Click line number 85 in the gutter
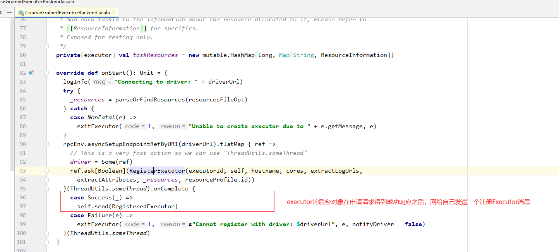 22,99
